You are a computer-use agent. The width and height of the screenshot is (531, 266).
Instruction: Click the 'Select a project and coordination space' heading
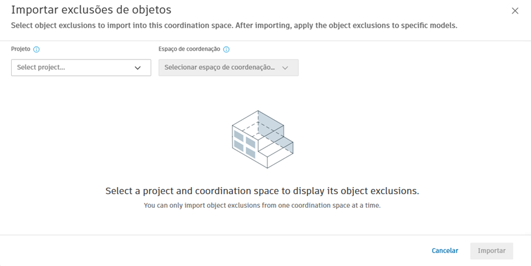[x=262, y=191]
